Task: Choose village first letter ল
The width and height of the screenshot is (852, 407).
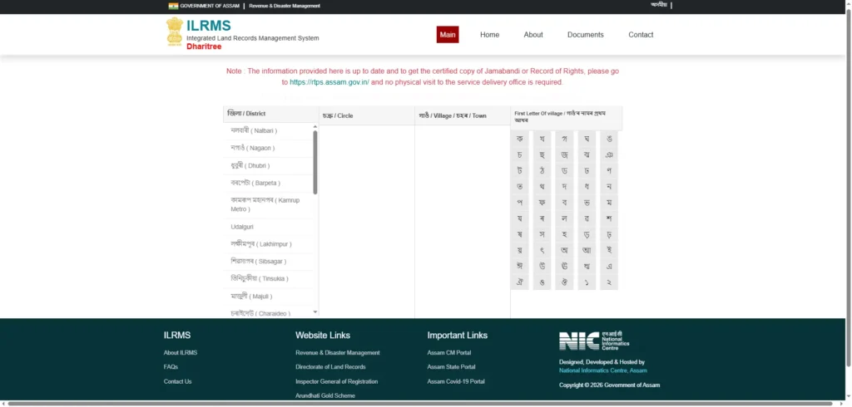Action: click(565, 218)
